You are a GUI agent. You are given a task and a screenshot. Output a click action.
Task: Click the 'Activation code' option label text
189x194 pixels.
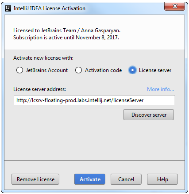tap(104, 70)
